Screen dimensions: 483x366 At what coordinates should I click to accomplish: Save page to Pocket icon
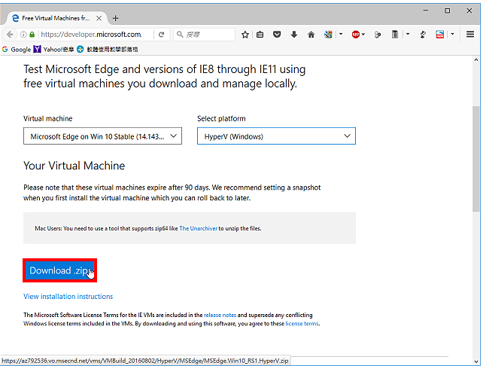[277, 34]
